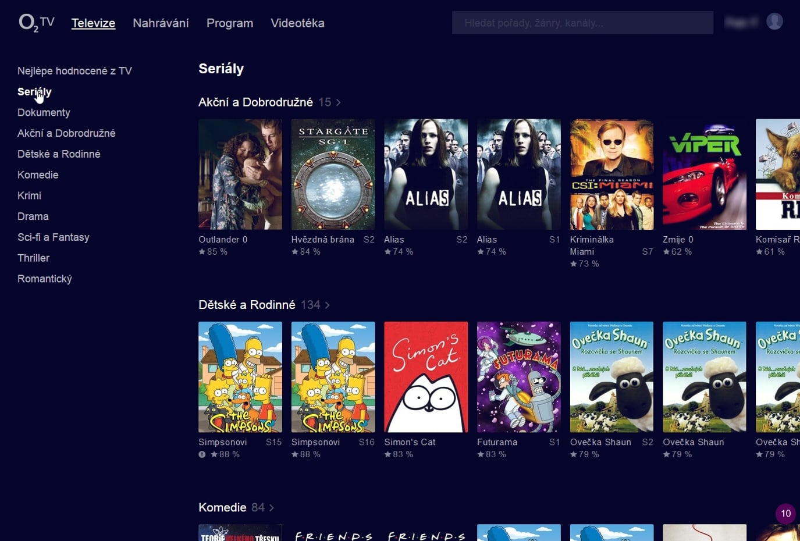This screenshot has width=800, height=541.
Task: Open Dokumenty in the sidebar
Action: coord(44,112)
